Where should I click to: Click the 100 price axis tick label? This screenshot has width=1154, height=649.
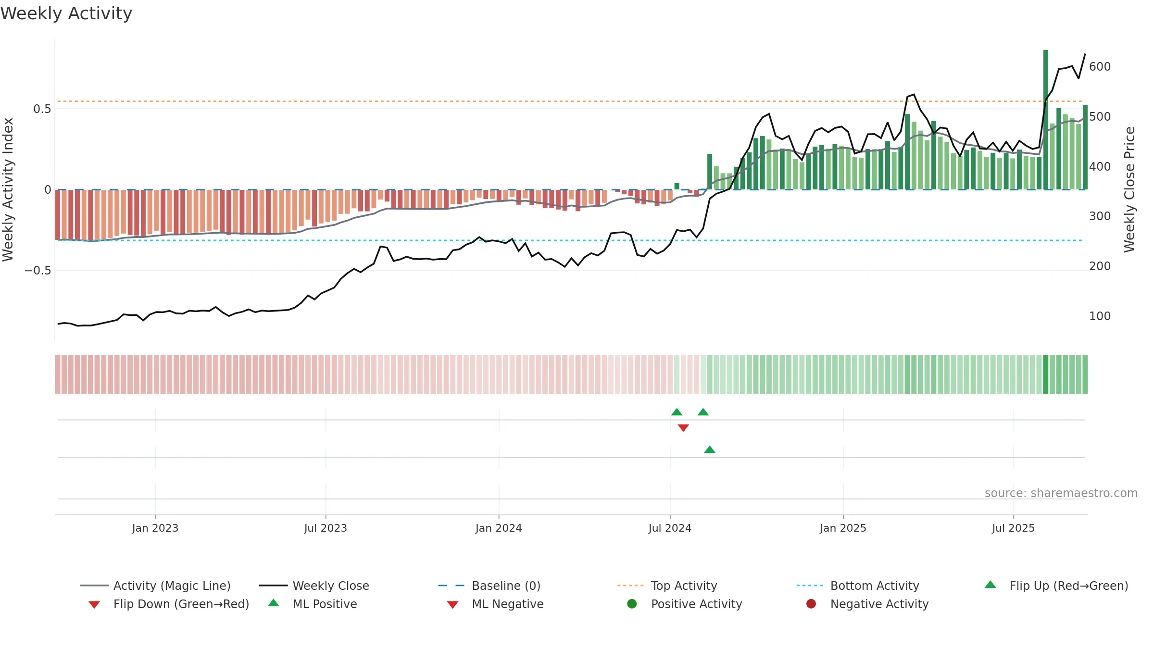point(1100,316)
